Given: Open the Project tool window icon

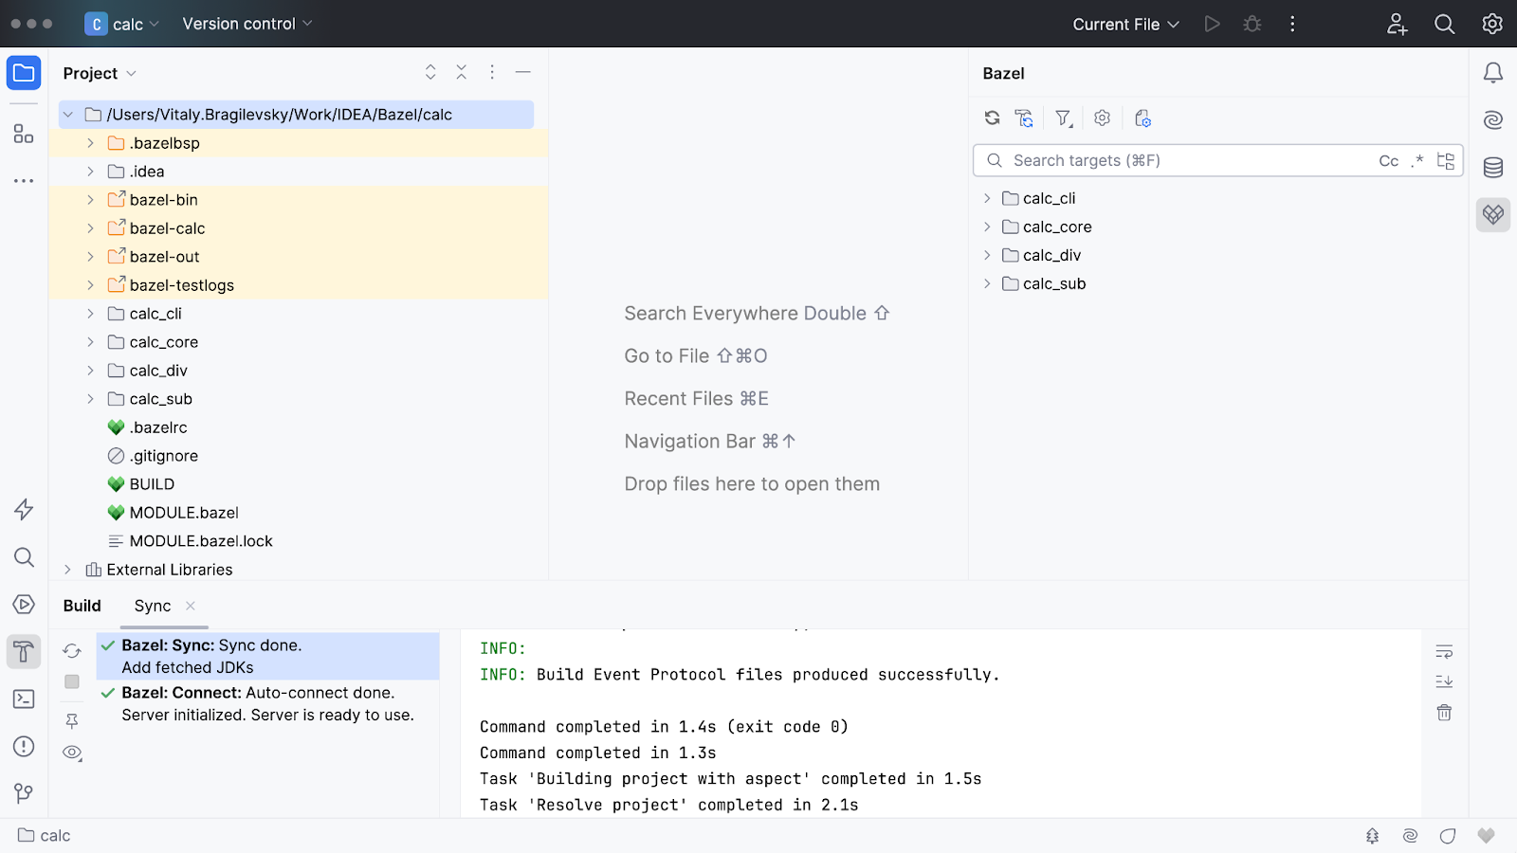Looking at the screenshot, I should coord(24,73).
